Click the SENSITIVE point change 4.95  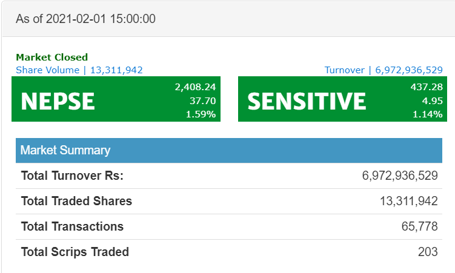point(432,100)
